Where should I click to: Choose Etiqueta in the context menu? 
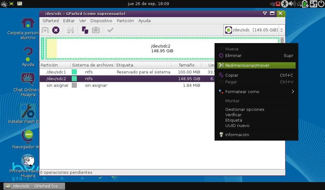234,120
